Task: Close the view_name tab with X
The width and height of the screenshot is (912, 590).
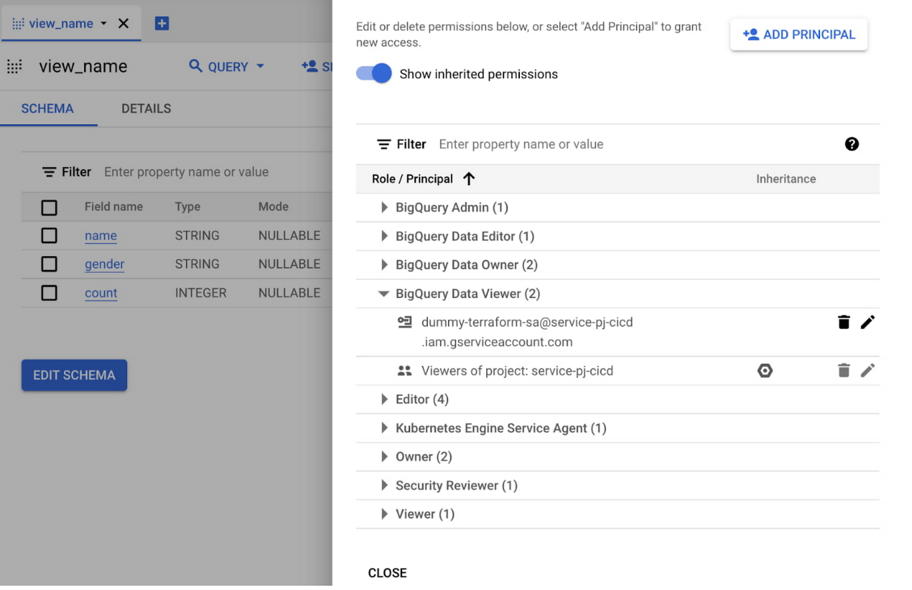Action: click(123, 23)
